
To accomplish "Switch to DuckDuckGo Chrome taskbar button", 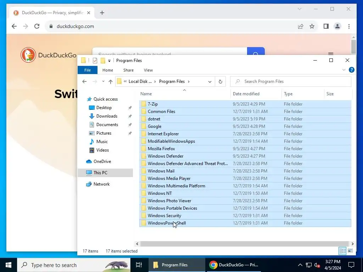I will [233, 265].
